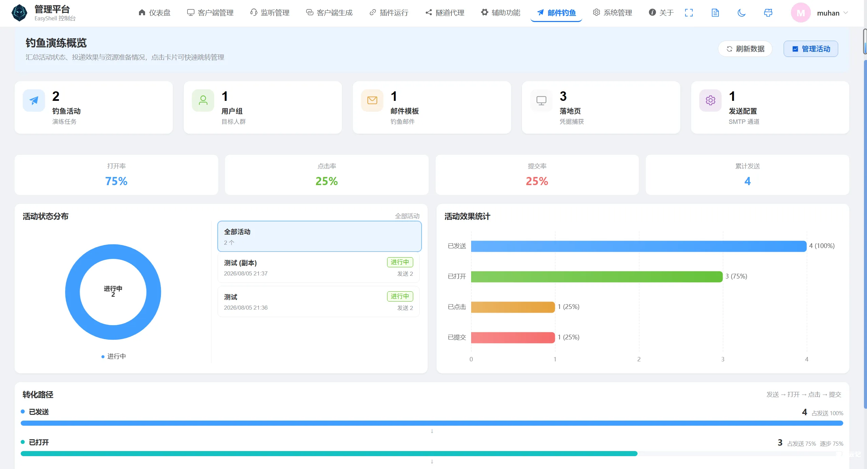Toggle fullscreen mode icon
This screenshot has height=469, width=867.
(689, 13)
